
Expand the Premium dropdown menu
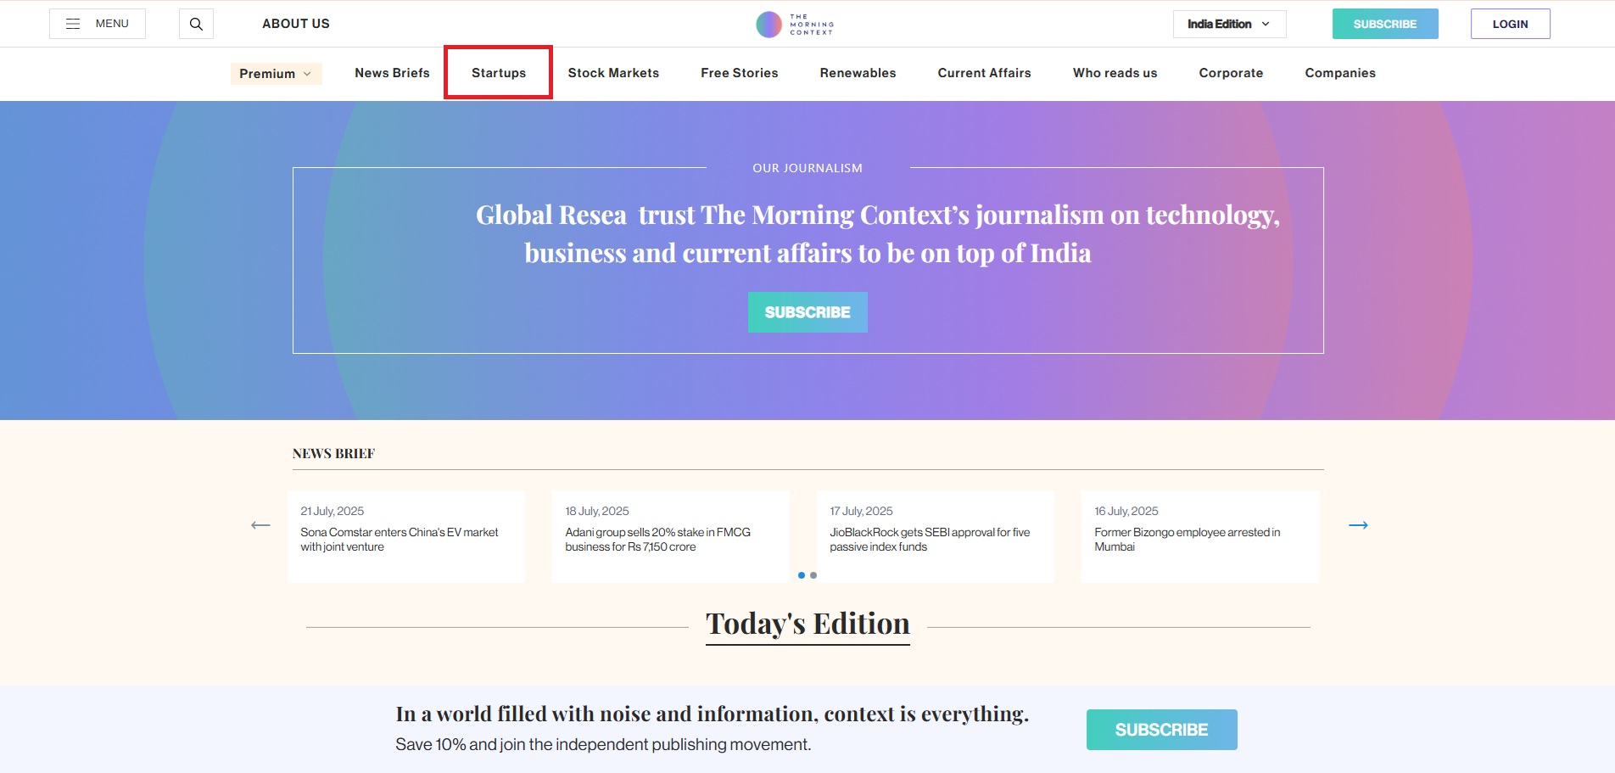click(276, 74)
